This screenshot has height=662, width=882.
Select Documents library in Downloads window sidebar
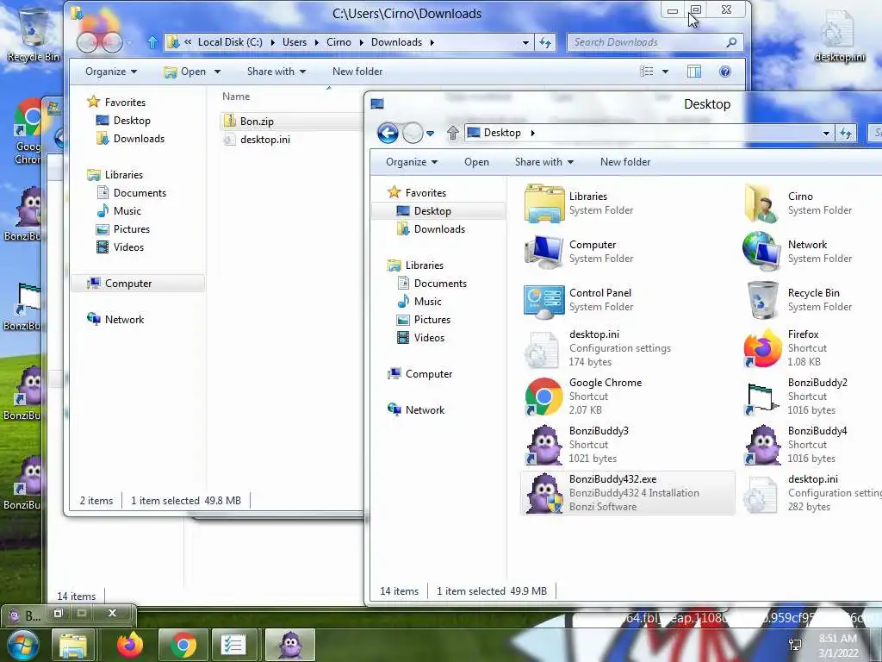133,193
